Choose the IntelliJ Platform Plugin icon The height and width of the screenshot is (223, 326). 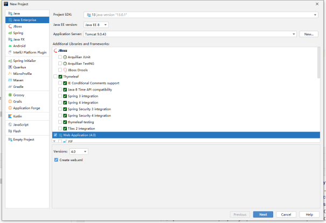[10, 52]
